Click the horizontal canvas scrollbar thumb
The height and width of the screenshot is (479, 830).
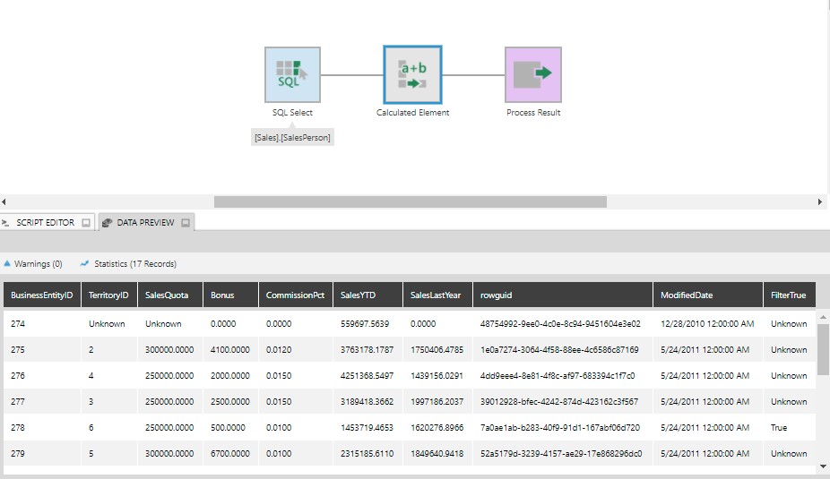point(410,202)
